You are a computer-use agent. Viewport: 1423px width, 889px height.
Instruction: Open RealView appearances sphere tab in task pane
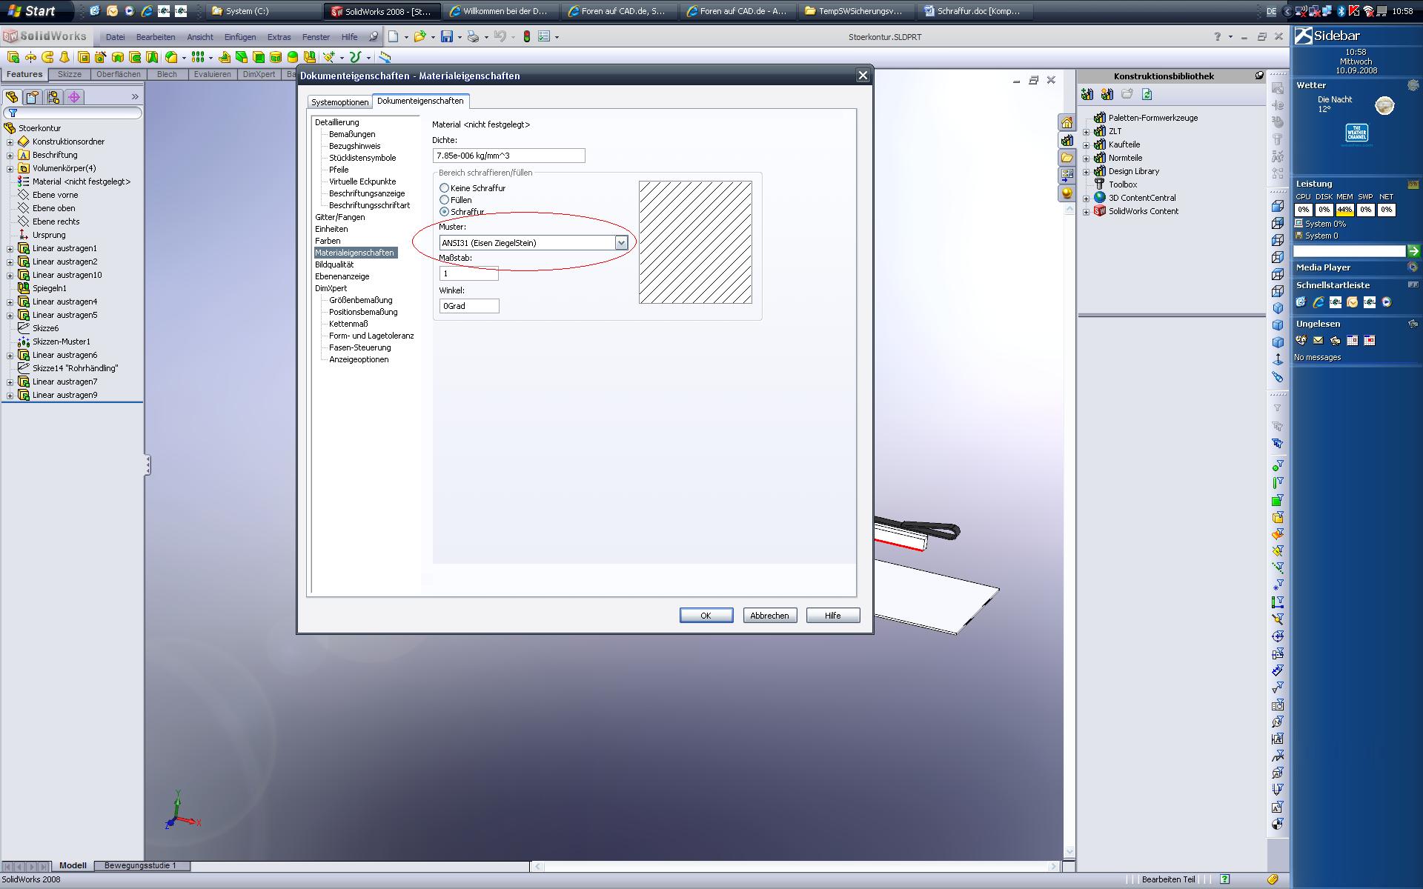click(1067, 193)
